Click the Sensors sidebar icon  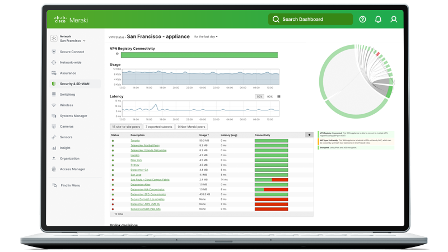[54, 137]
